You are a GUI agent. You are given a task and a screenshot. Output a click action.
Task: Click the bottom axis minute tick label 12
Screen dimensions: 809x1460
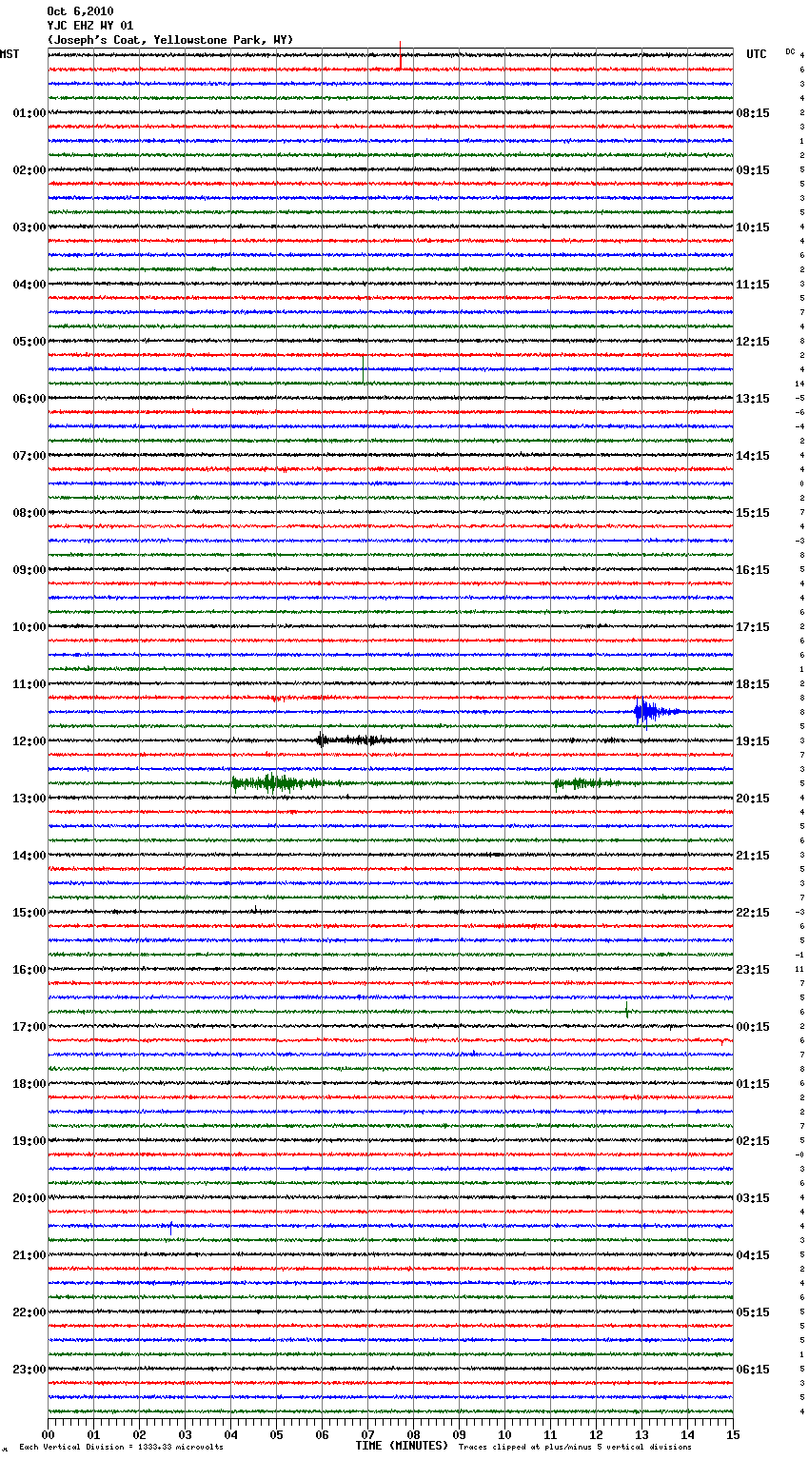coord(596,1435)
